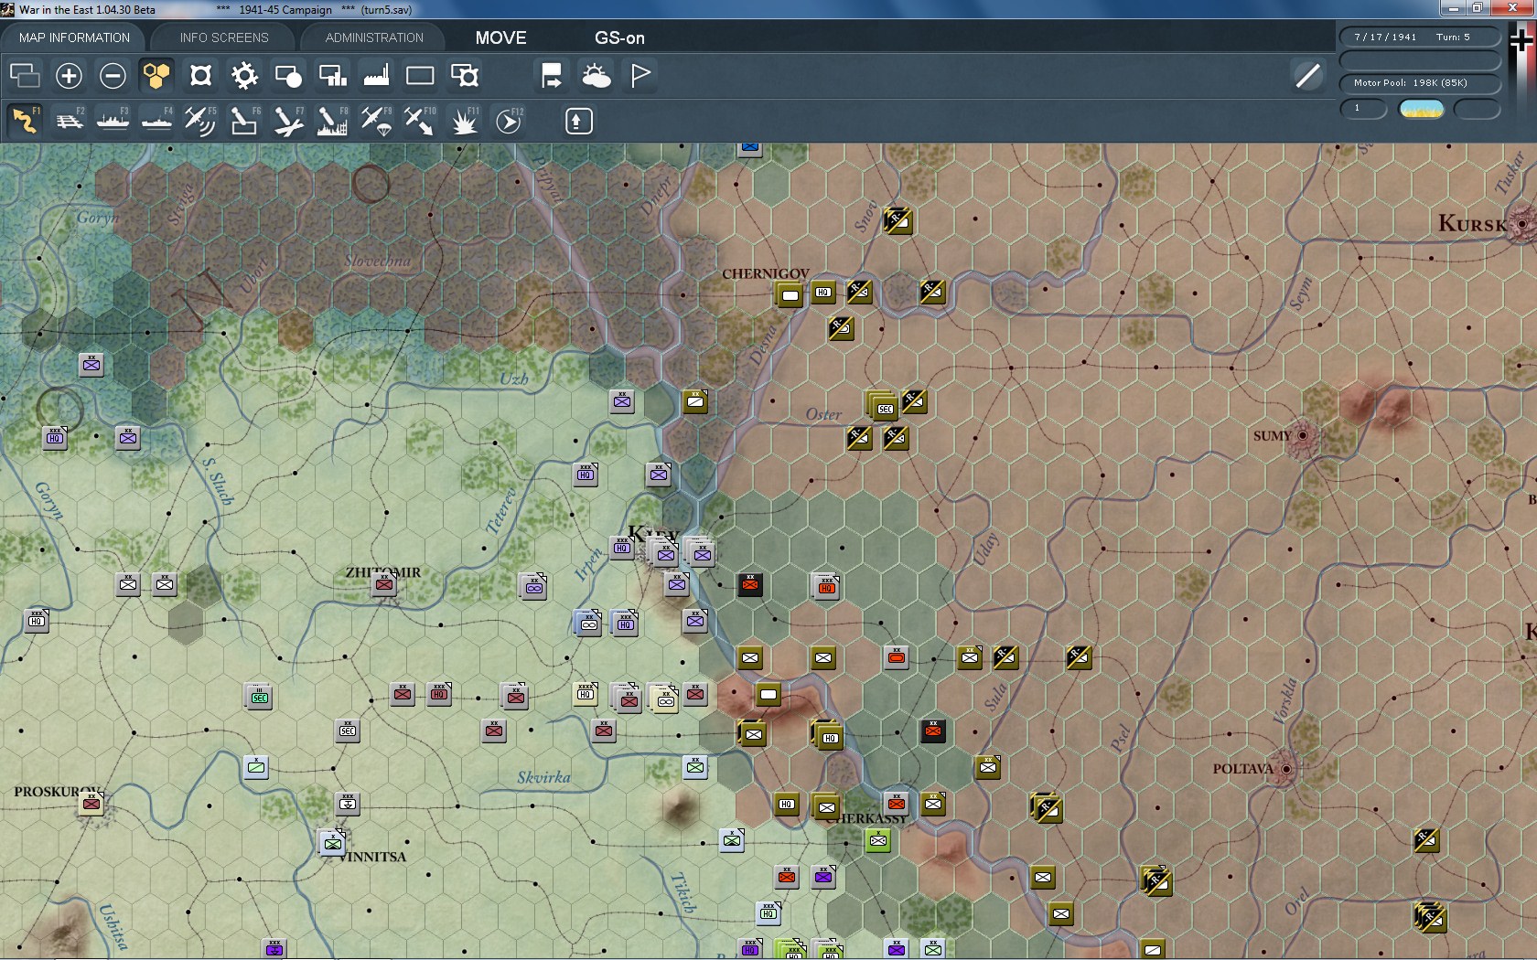
Task: Click the F12 arrow-in-circle icon
Action: tap(509, 121)
